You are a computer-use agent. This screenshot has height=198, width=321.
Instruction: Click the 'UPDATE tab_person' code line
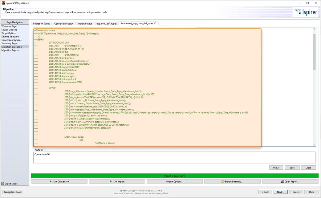pos(74,137)
